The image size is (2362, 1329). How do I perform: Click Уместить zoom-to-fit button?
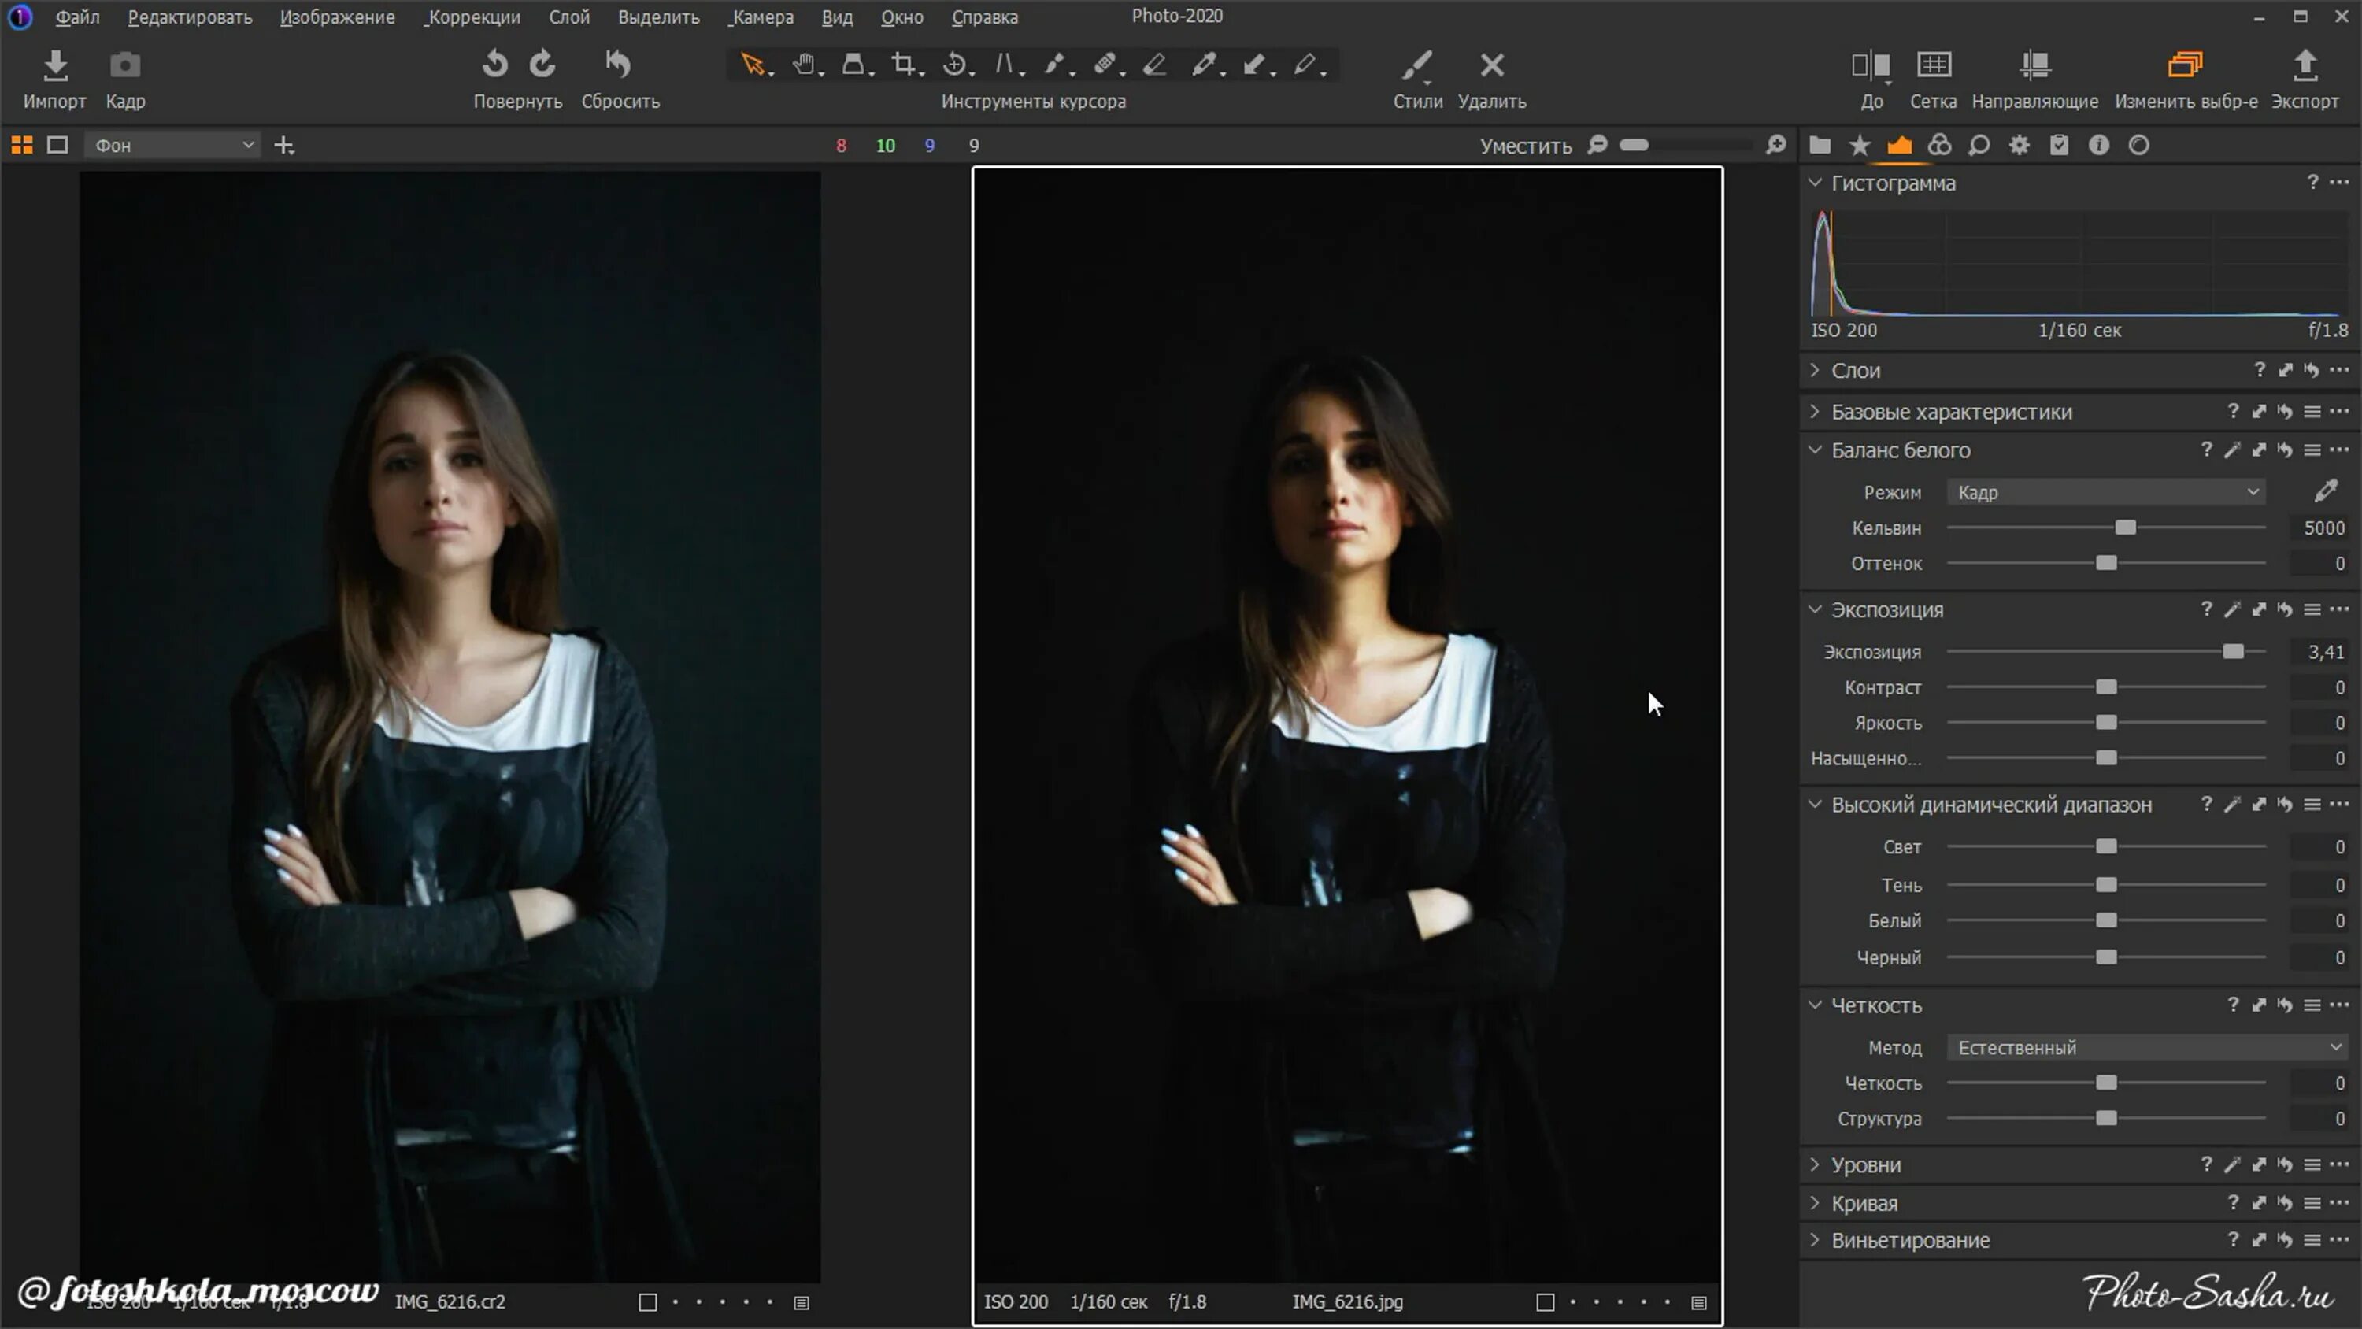point(1525,146)
